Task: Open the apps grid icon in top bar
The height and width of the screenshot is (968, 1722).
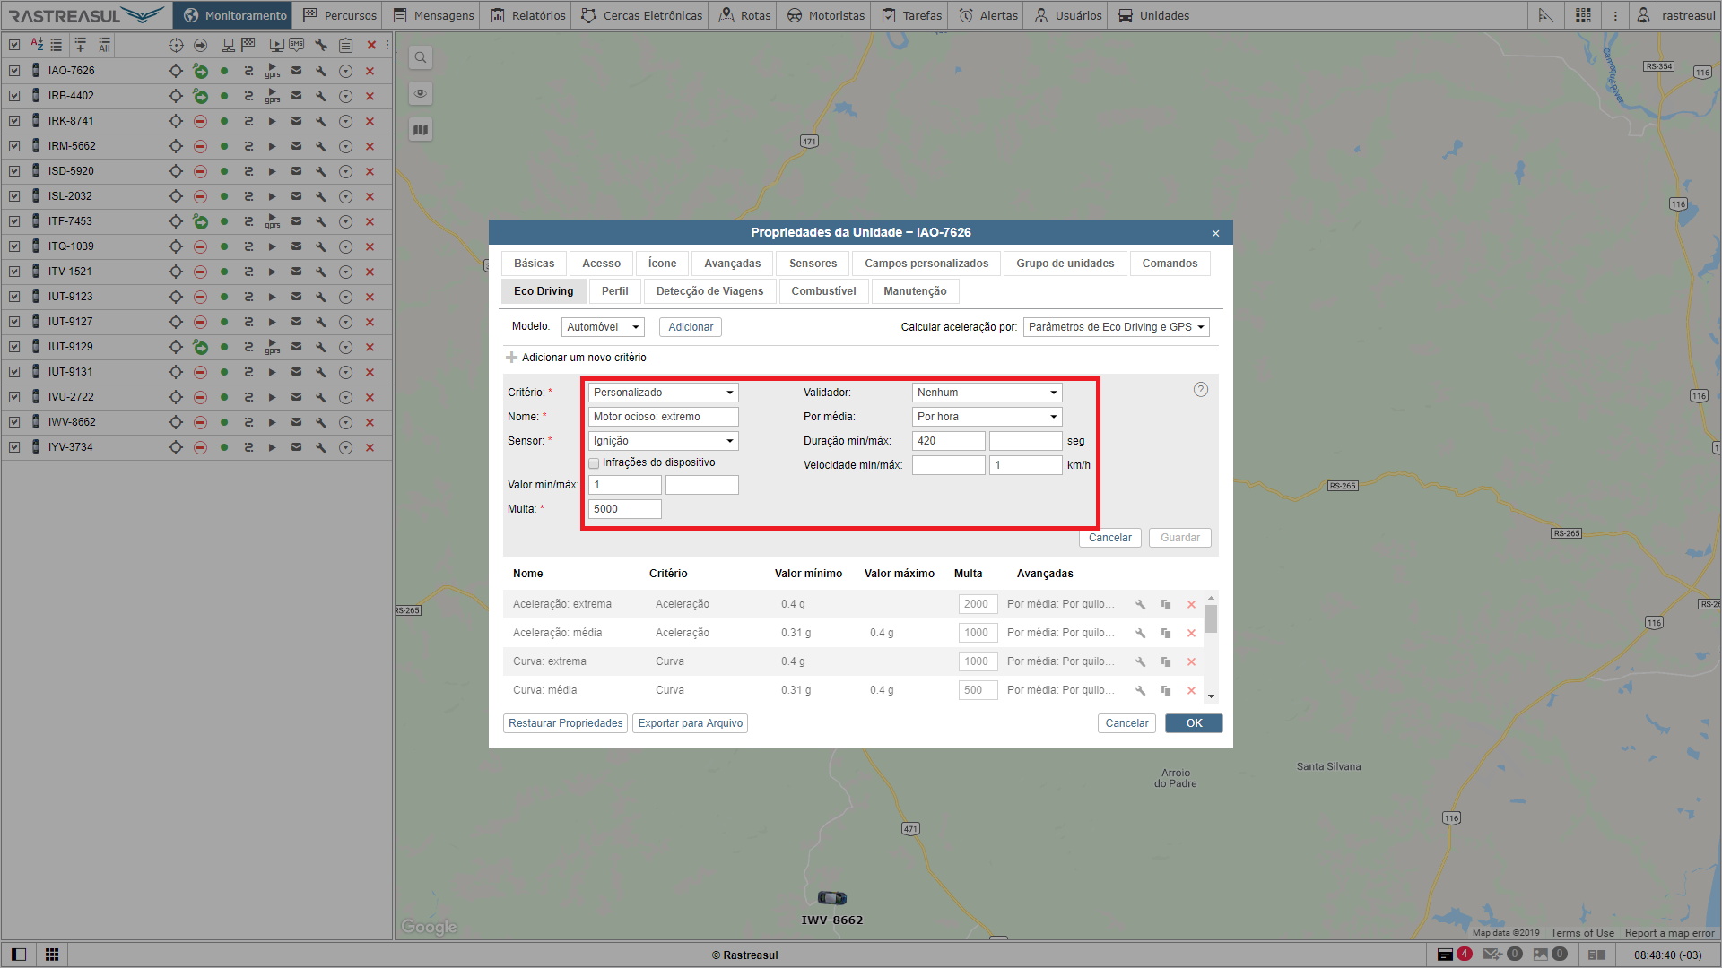Action: pos(1583,15)
